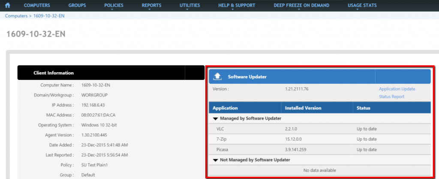Viewport: 439px width, 179px height.
Task: Click 7-Zip version 15.12.0.0
Action: (x=293, y=139)
